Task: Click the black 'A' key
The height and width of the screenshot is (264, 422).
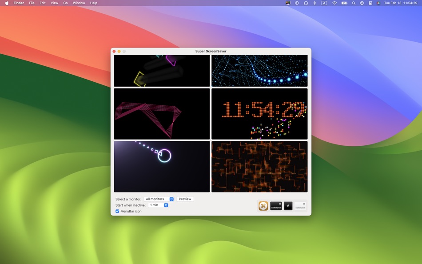Action: 288,206
